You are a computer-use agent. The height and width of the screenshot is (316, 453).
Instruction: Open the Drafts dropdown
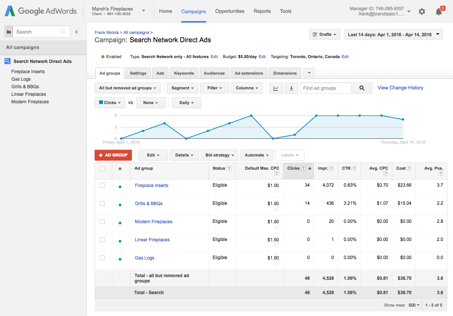point(324,34)
